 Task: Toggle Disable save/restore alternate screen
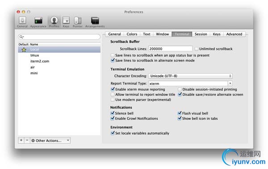180,94
